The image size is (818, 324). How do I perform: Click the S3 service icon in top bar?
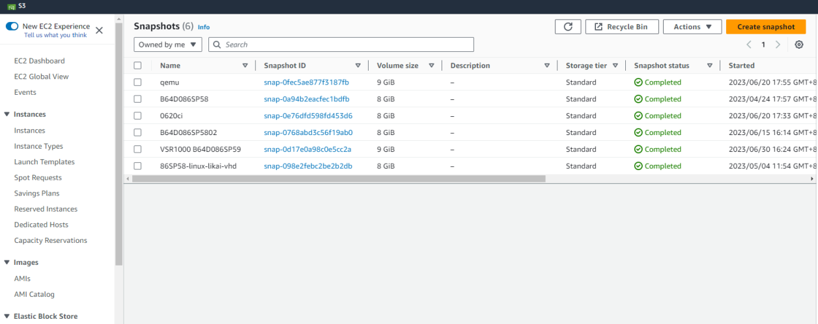coord(12,6)
